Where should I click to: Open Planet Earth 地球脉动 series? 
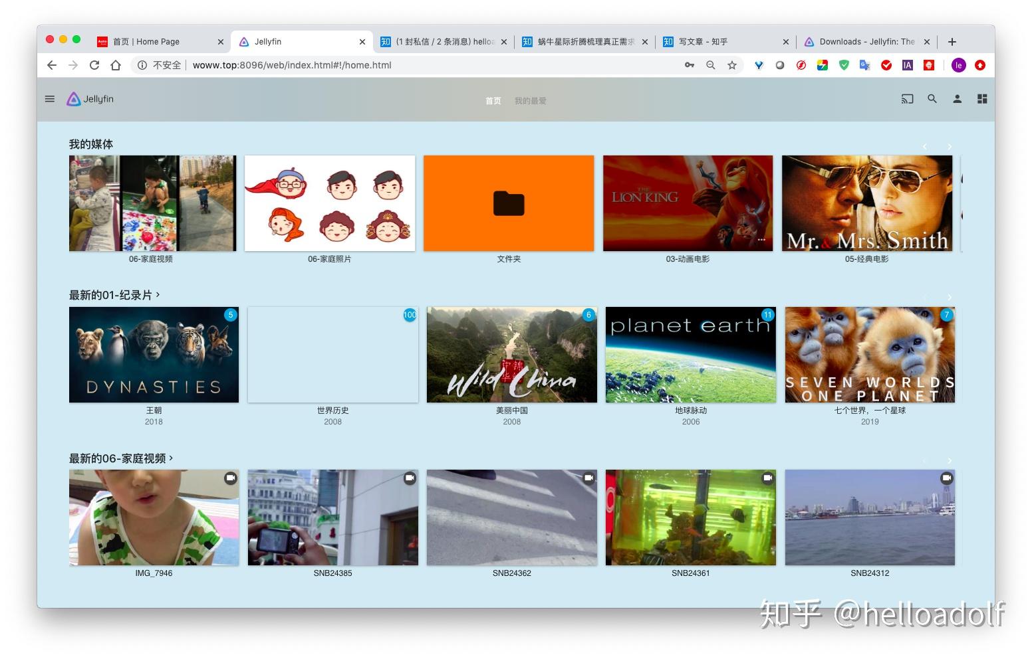[x=691, y=355]
